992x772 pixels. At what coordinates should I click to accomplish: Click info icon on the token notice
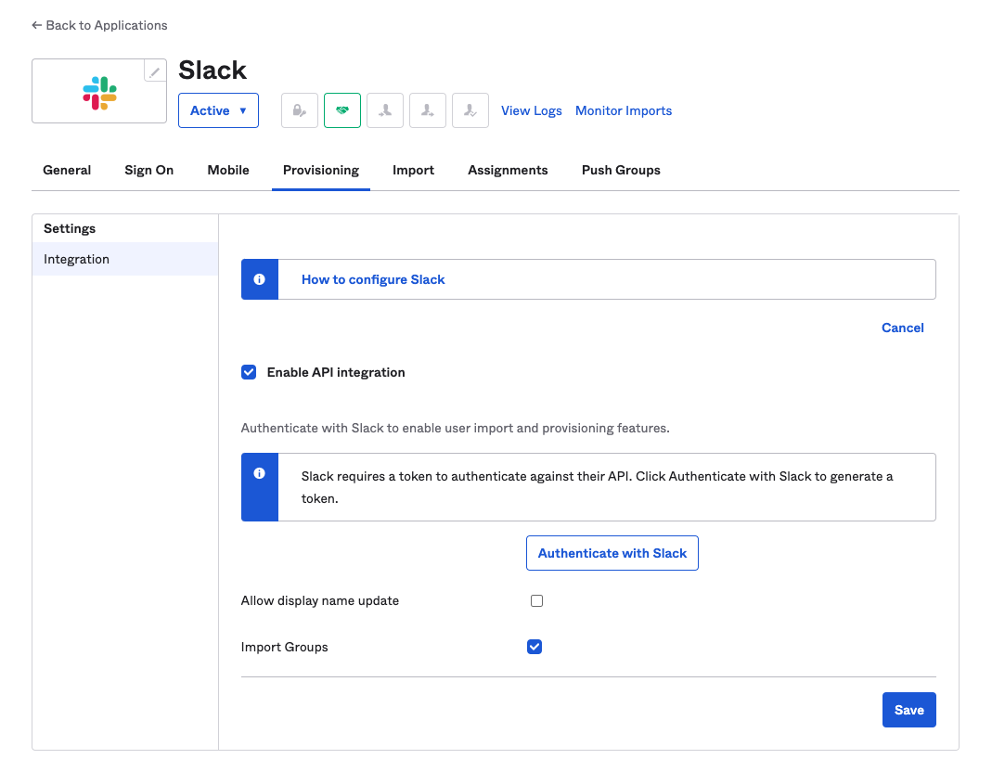tap(260, 473)
